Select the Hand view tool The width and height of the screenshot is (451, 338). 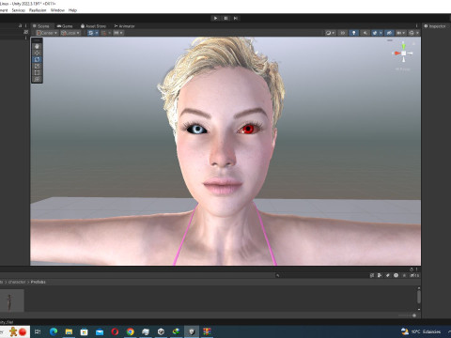[x=37, y=46]
